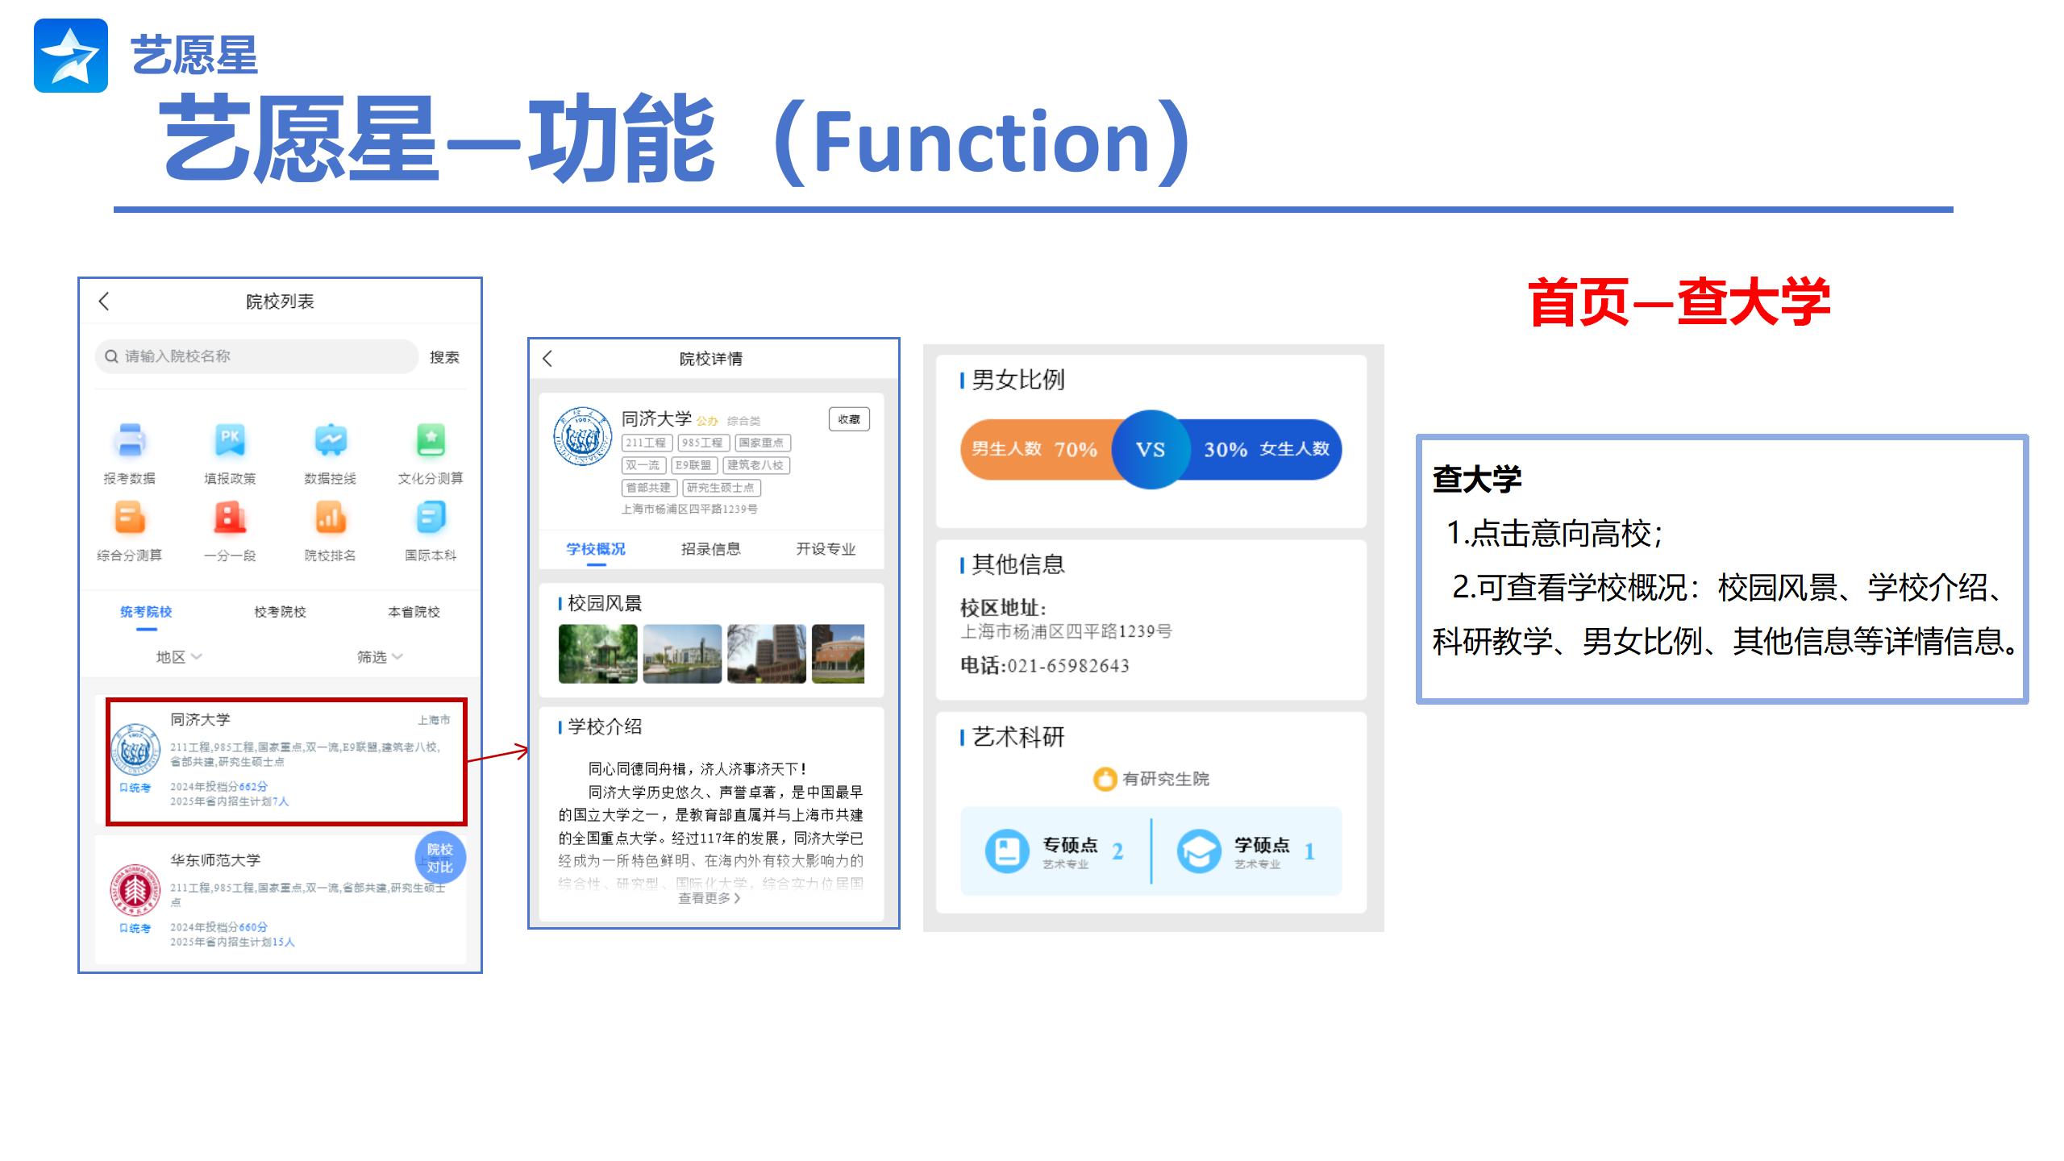Open the 一分一段 red icon
This screenshot has height=1161, width=2064.
tap(230, 518)
